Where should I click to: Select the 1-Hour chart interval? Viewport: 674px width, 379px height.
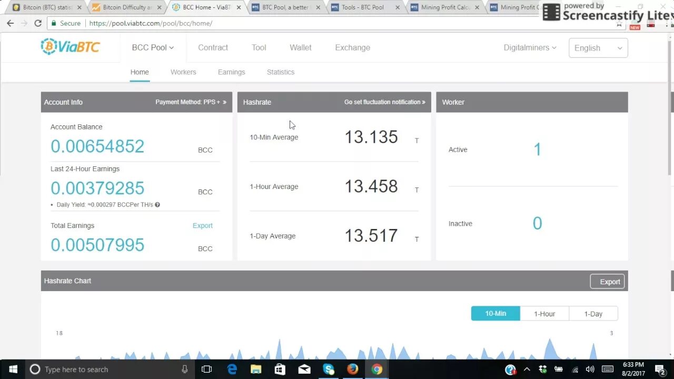click(544, 314)
